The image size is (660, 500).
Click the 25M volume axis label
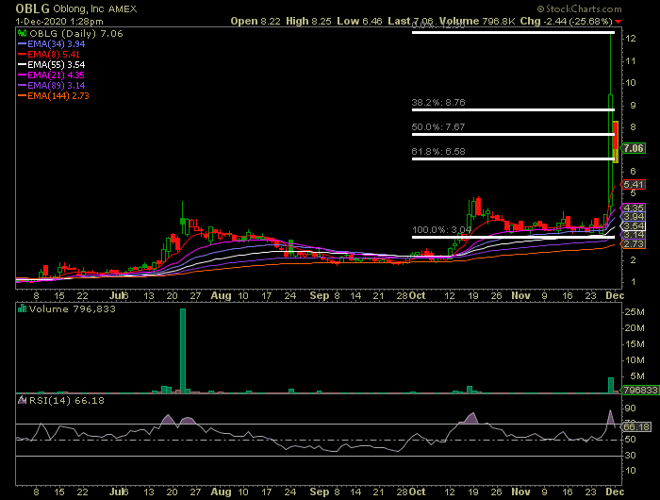click(635, 312)
